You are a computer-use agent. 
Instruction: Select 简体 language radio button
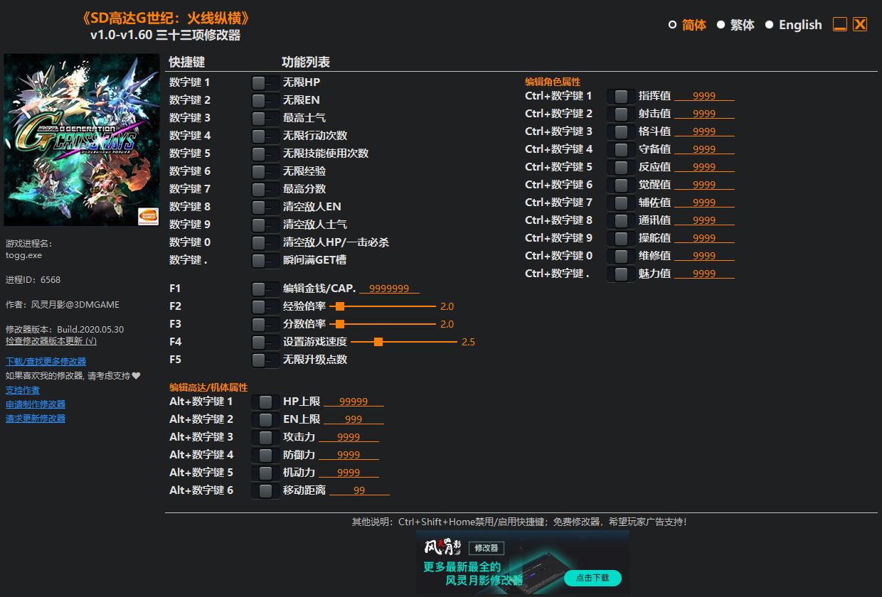point(672,25)
